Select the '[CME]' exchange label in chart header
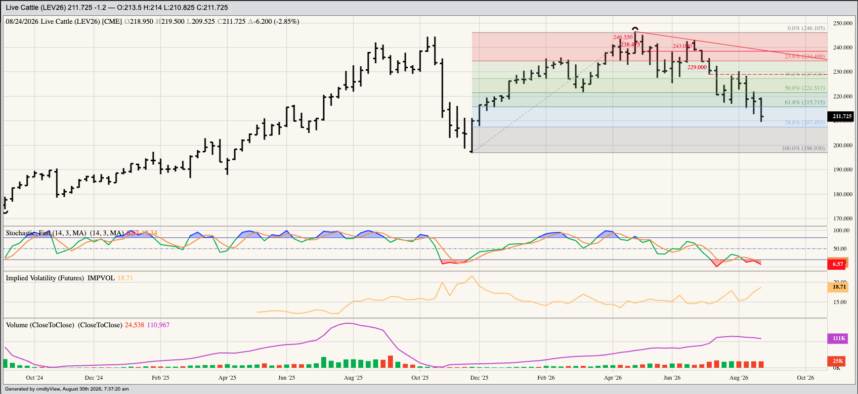Screen dimensions: 858x394 click(112, 21)
